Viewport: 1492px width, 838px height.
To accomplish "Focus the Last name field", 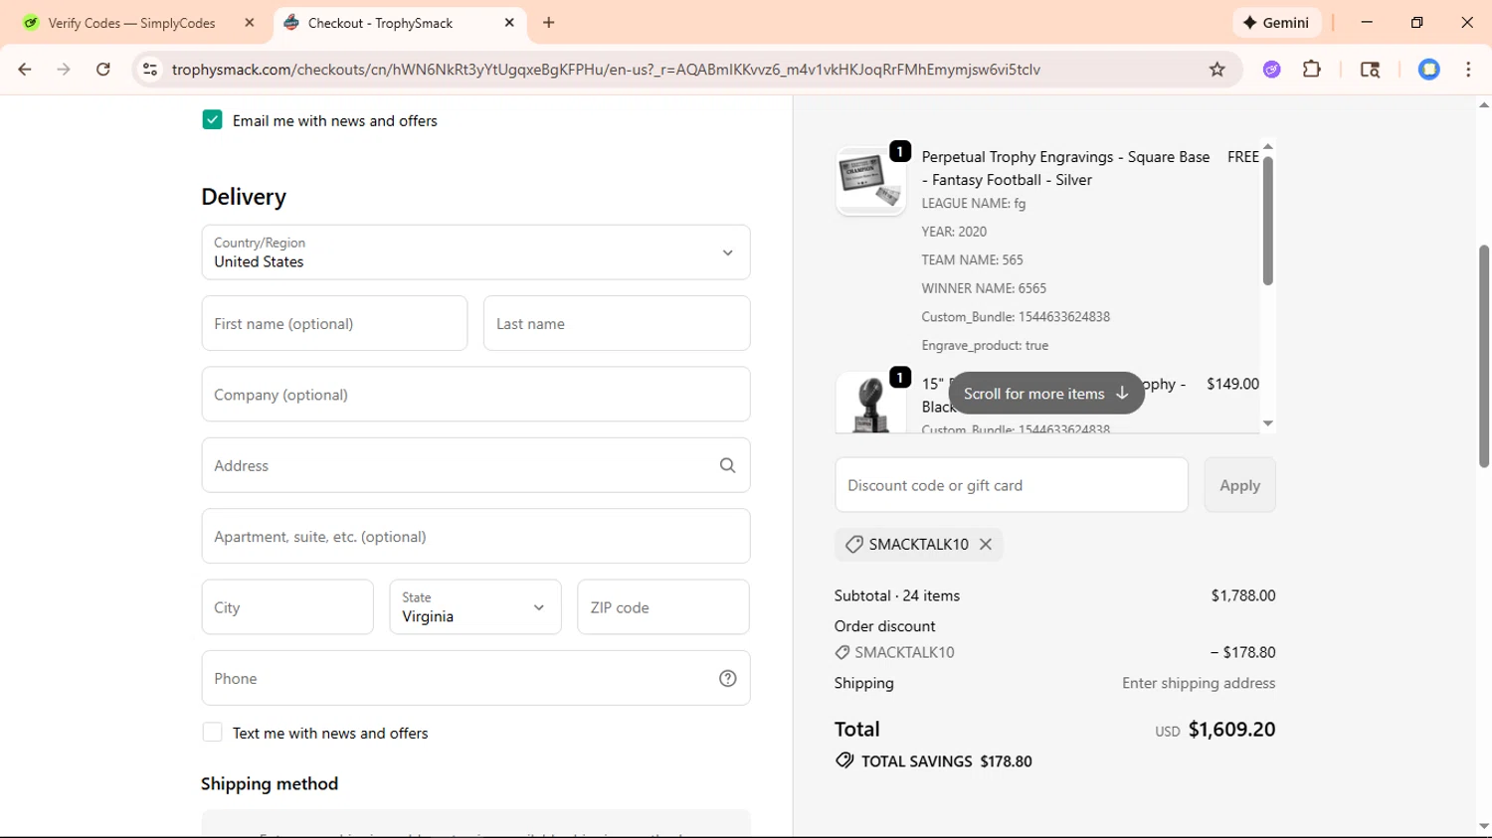I will pyautogui.click(x=617, y=323).
